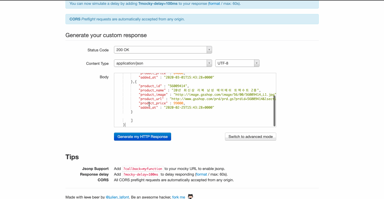The width and height of the screenshot is (384, 199).
Task: Open the UTF-8 charset dropdown
Action: (237, 63)
